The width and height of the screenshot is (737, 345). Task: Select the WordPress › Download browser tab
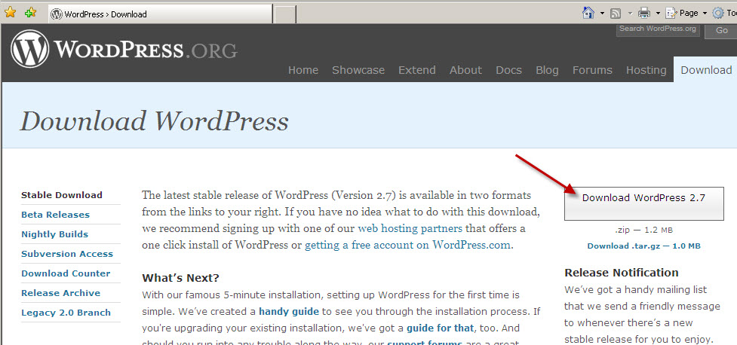(x=159, y=14)
